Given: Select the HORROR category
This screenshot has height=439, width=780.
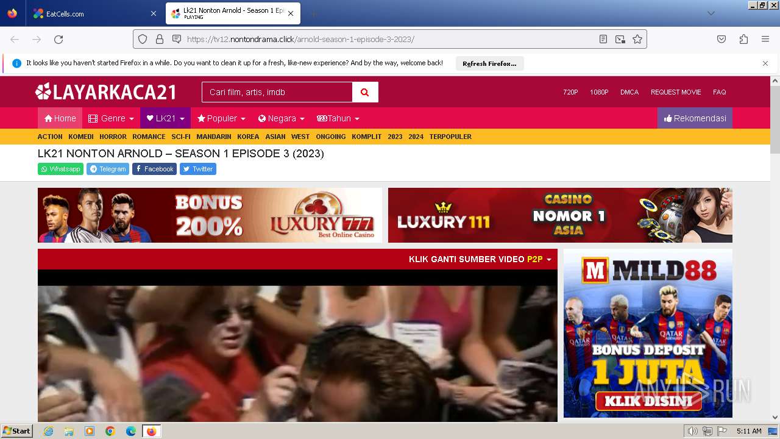Looking at the screenshot, I should pos(113,137).
